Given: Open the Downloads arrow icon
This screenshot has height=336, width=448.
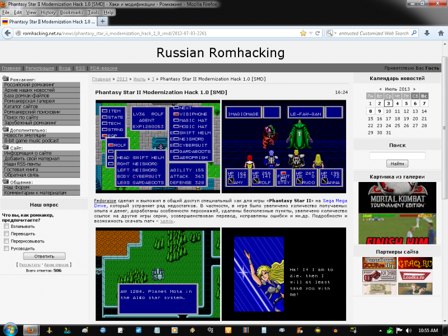Looking at the screenshot, I should [x=427, y=33].
